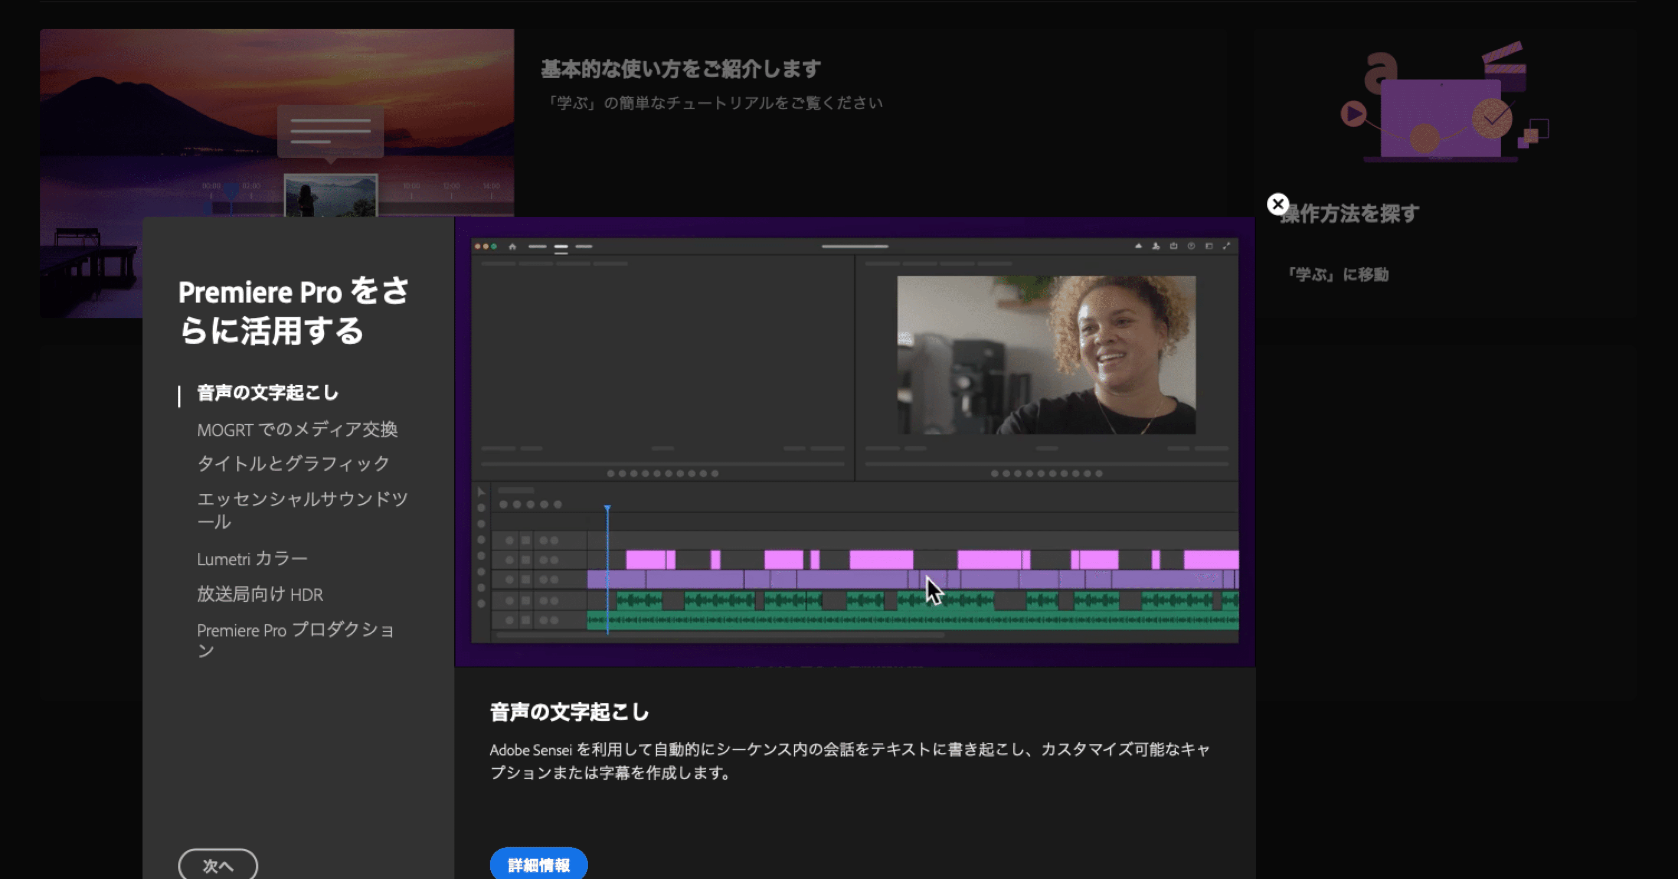The height and width of the screenshot is (879, 1678).
Task: Choose Premiere Pro プロダクション topic
Action: pos(296,640)
